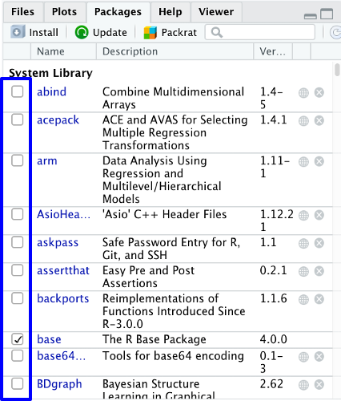Viewport: 341px width, 401px height.
Task: Click the package search input field
Action: click(260, 32)
